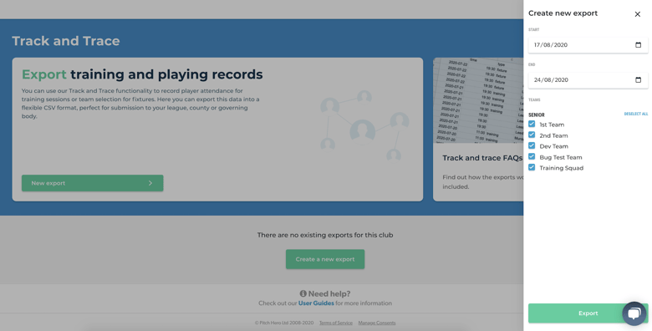
Task: Click the Create new export panel title
Action: (563, 13)
